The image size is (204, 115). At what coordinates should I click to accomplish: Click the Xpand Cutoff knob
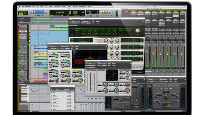click(102, 31)
